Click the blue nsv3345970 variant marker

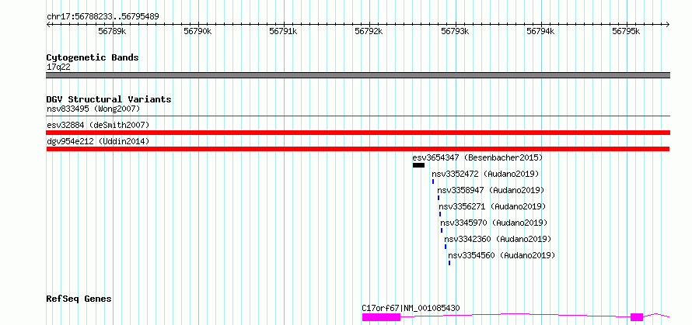pyautogui.click(x=442, y=230)
